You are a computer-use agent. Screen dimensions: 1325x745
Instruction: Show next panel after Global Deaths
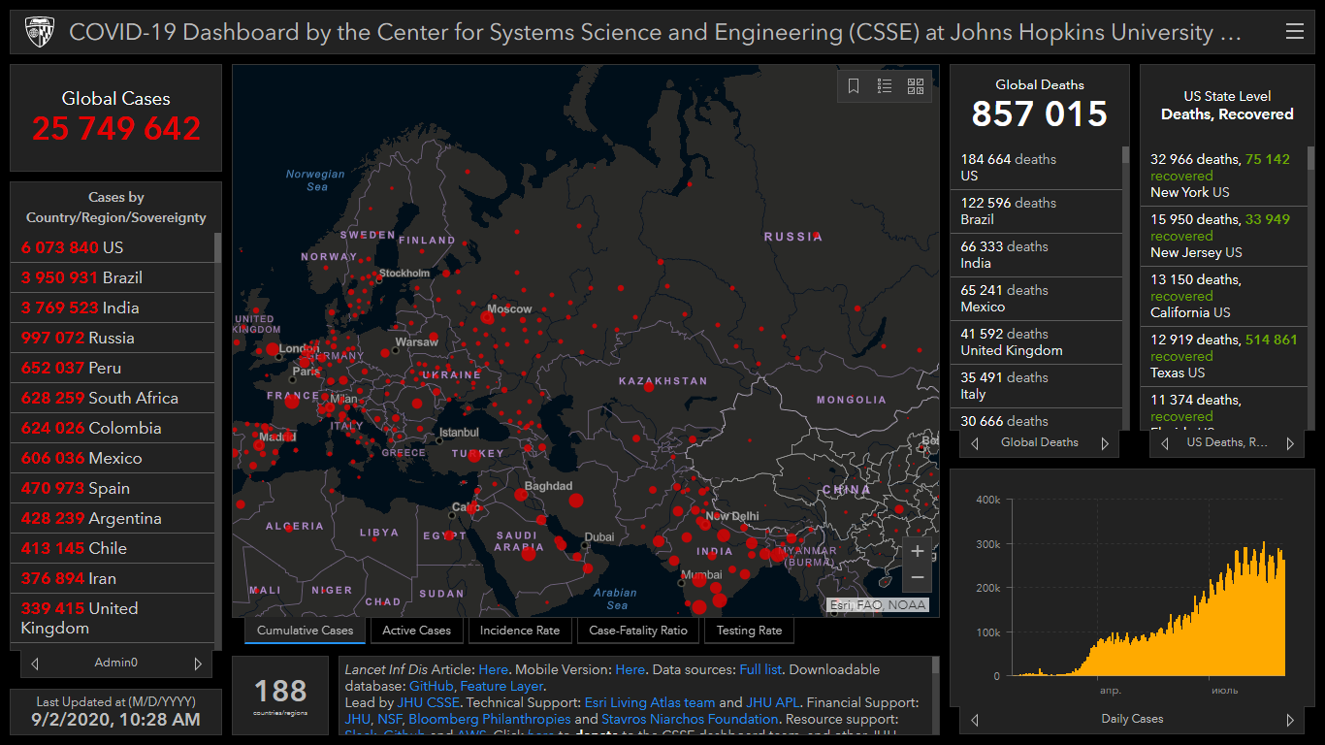[x=1104, y=443]
